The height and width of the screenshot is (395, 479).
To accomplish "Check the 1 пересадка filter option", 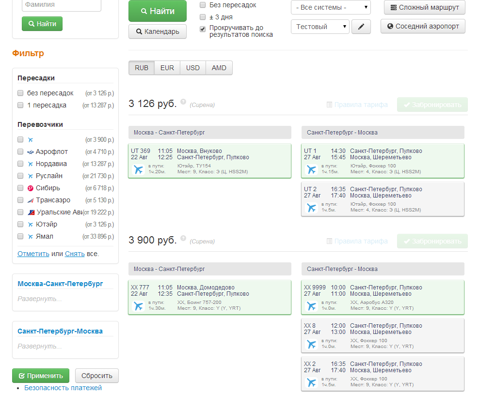I will click(20, 105).
